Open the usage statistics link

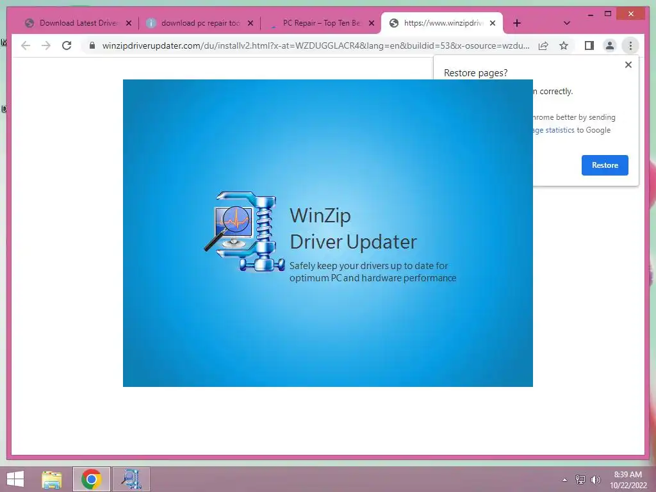coord(553,130)
